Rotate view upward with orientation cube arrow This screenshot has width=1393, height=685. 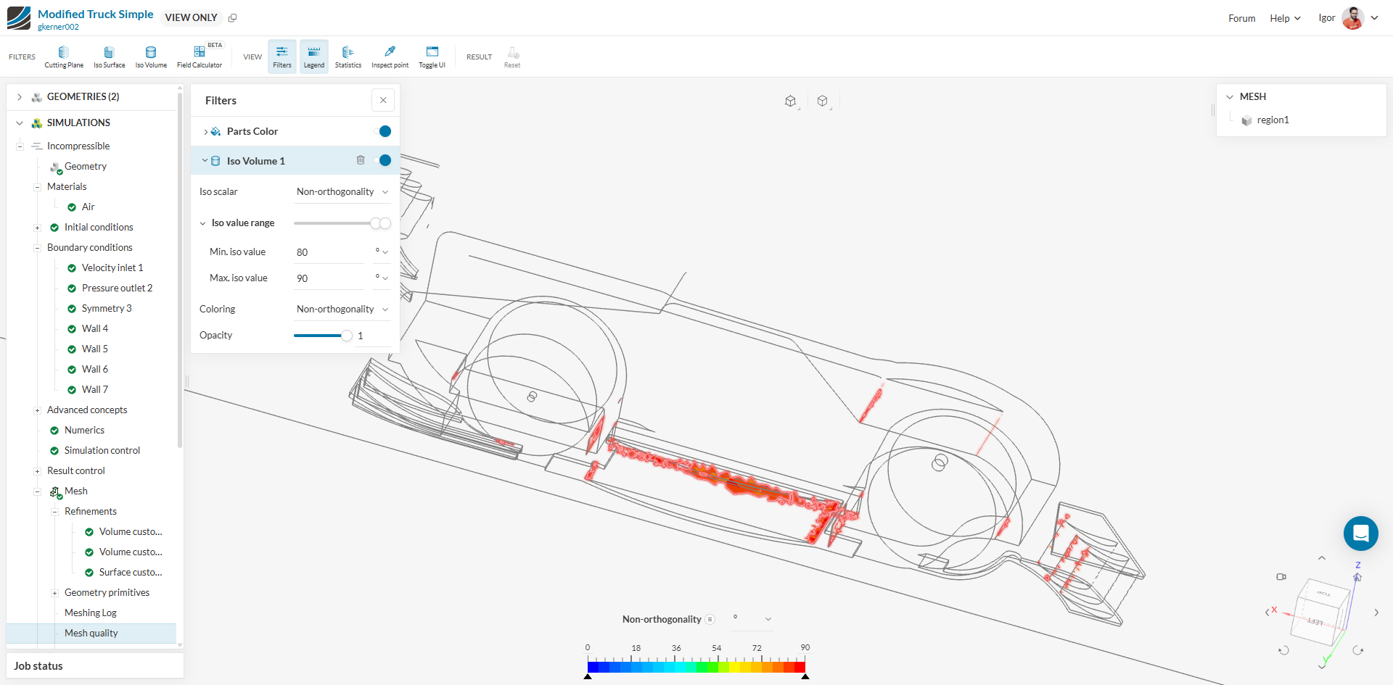(1322, 558)
